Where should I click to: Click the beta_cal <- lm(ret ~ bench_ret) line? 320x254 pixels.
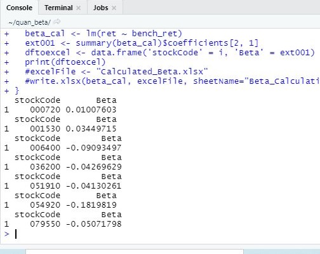point(103,34)
